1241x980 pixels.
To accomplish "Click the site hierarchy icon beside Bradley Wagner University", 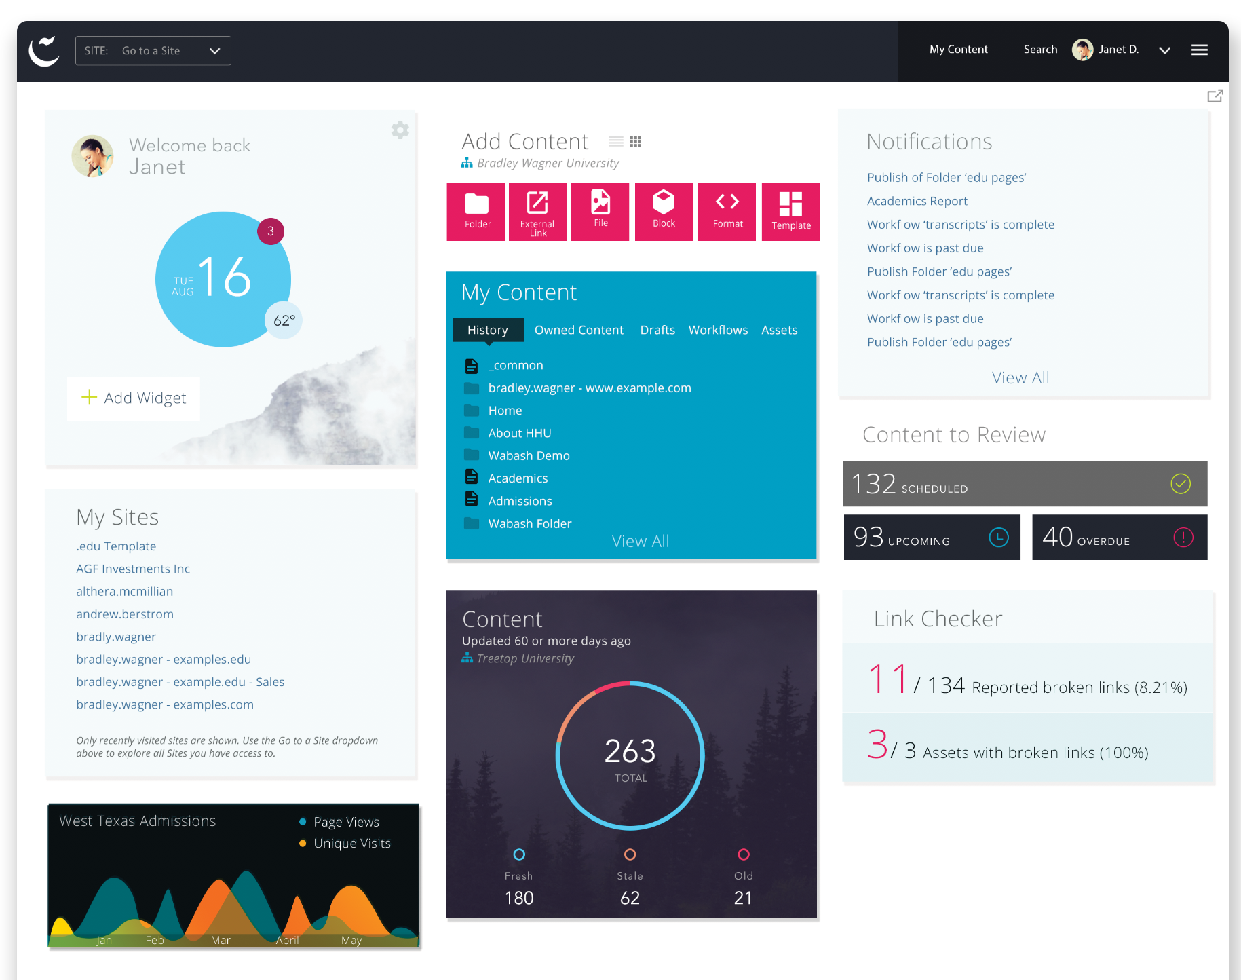I will tap(467, 163).
